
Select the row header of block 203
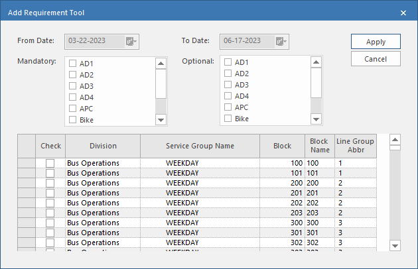pyautogui.click(x=27, y=213)
